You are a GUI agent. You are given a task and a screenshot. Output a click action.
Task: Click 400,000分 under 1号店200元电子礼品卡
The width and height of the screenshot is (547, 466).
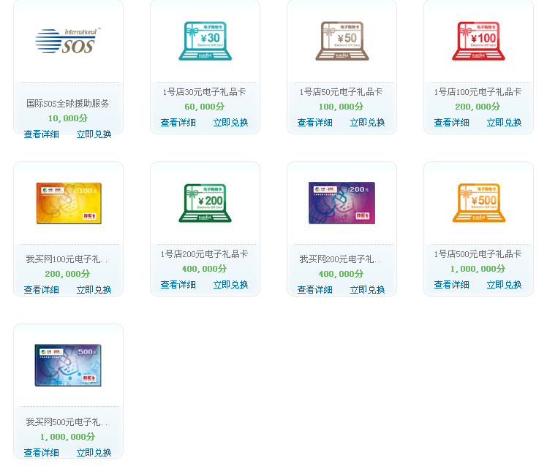click(205, 269)
